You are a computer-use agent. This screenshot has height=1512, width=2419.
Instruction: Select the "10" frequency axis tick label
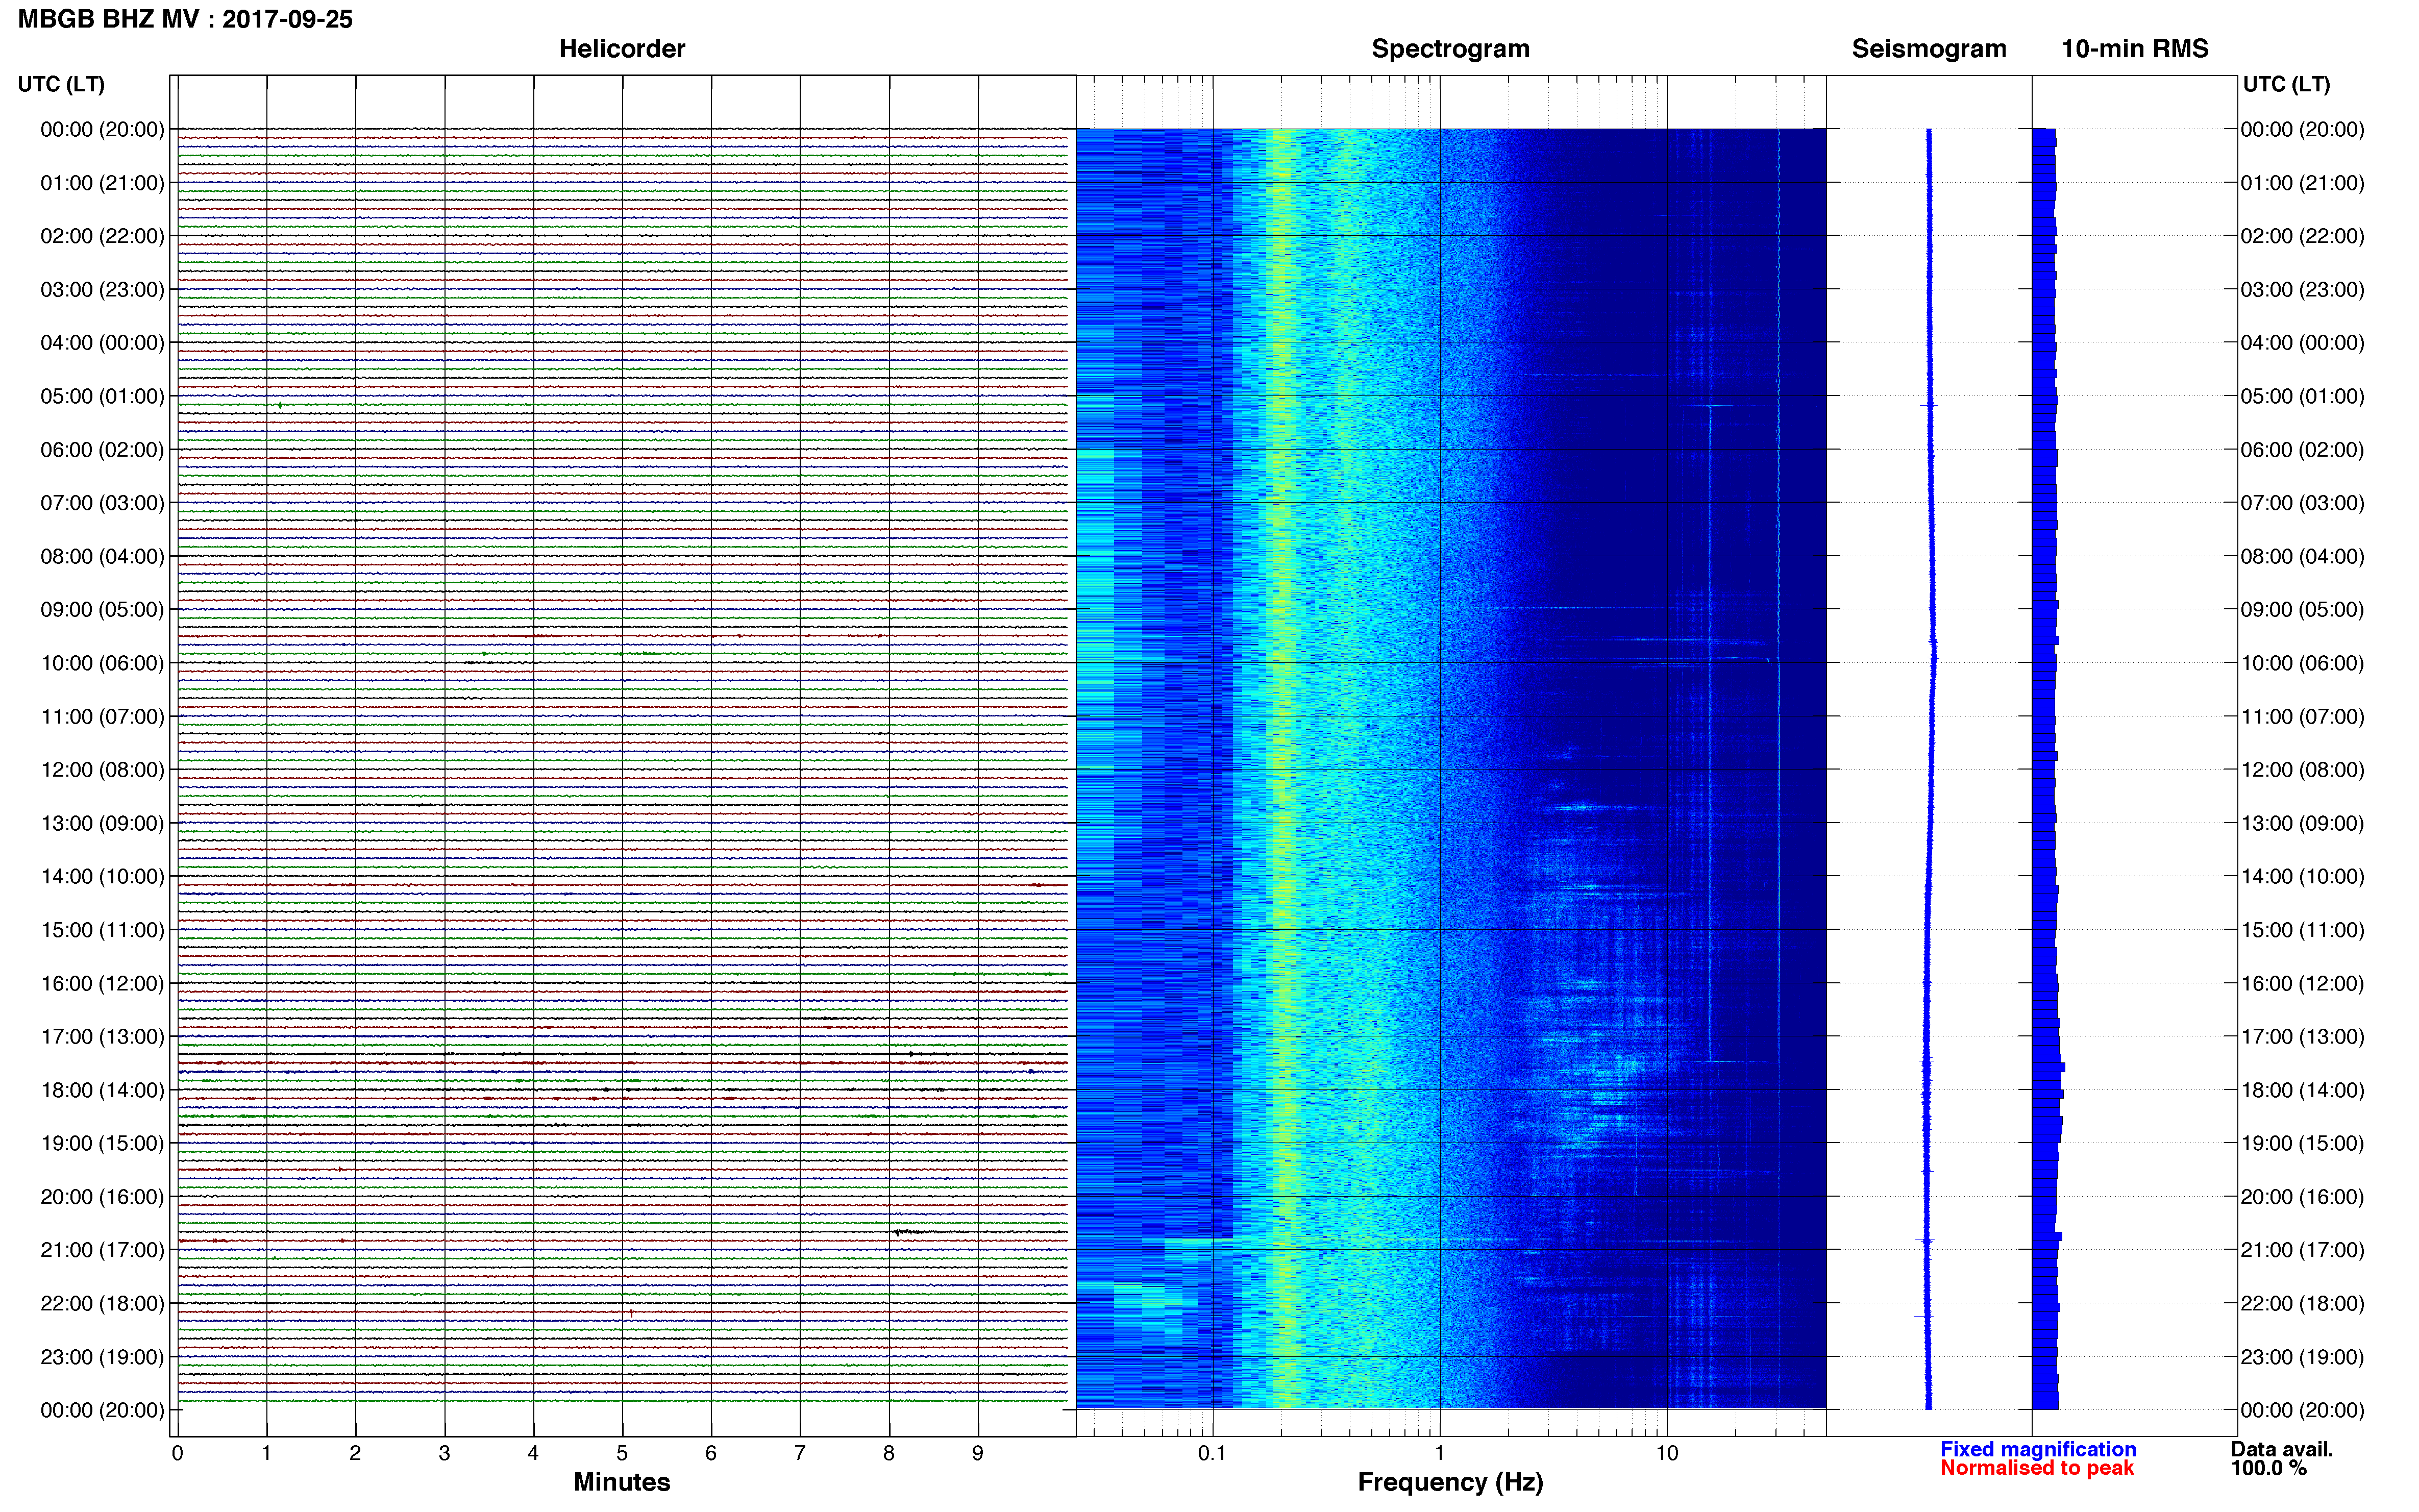click(x=1666, y=1454)
